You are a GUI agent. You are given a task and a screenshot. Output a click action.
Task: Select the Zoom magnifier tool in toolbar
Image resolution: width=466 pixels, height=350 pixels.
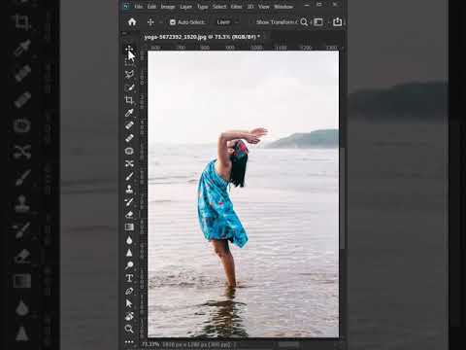coord(129,329)
